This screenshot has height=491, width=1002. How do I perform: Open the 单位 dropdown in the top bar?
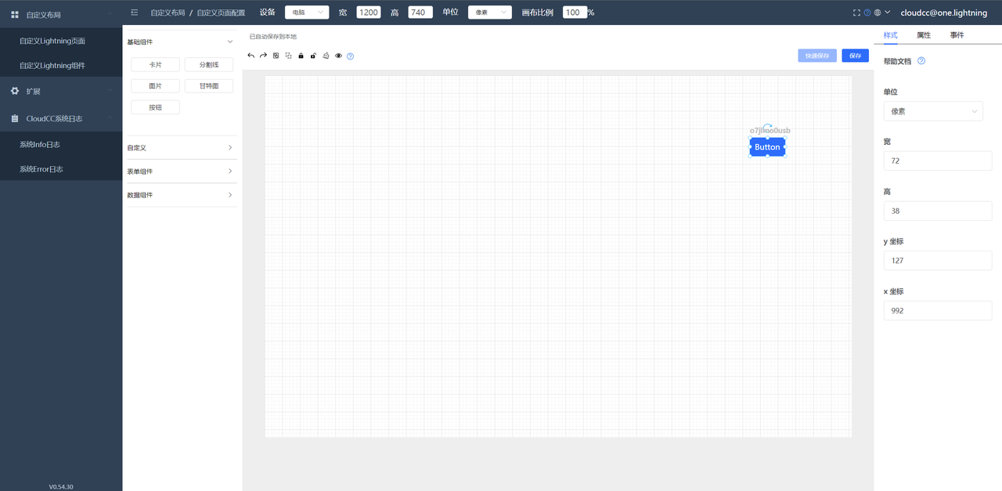point(489,13)
